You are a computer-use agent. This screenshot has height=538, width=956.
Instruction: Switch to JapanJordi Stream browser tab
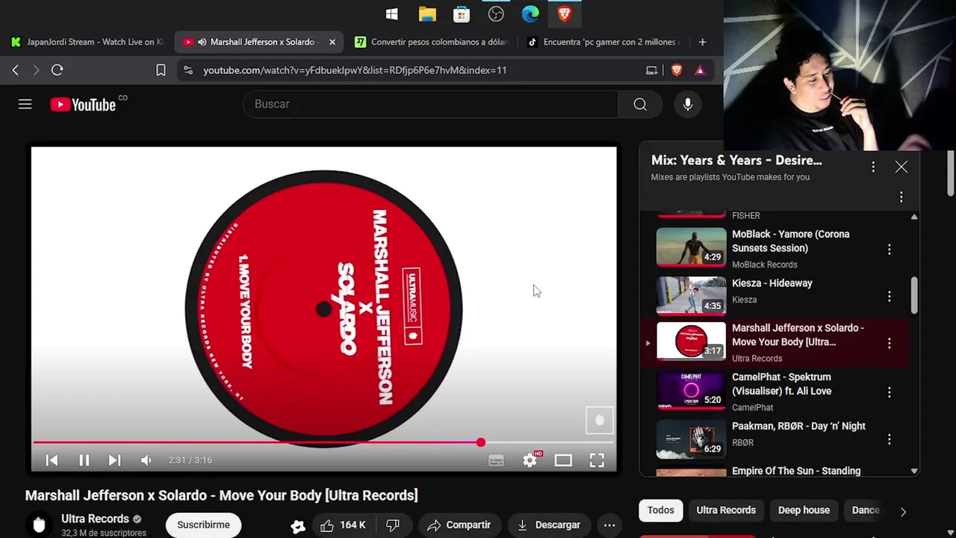[x=88, y=43]
